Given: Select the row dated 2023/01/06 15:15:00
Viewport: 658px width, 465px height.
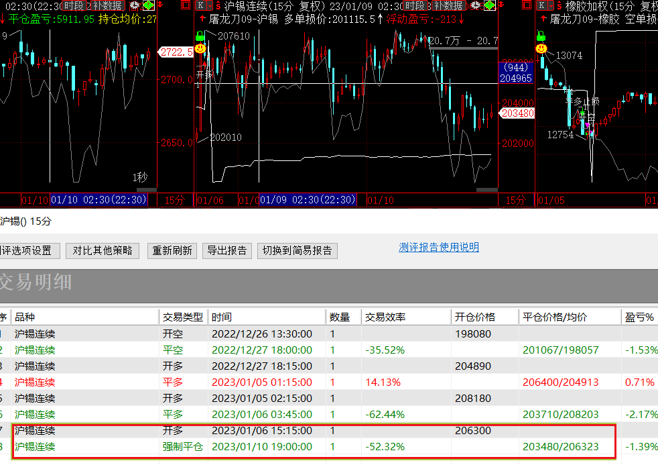Looking at the screenshot, I should [329, 431].
